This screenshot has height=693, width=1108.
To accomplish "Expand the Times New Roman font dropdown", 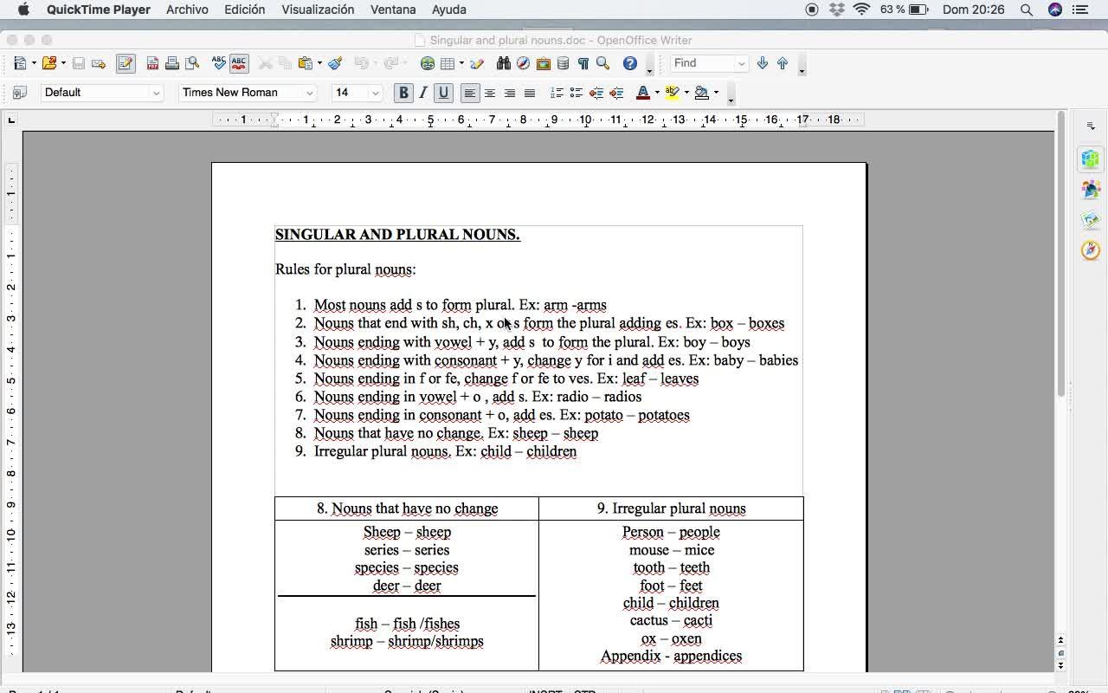I will click(309, 93).
